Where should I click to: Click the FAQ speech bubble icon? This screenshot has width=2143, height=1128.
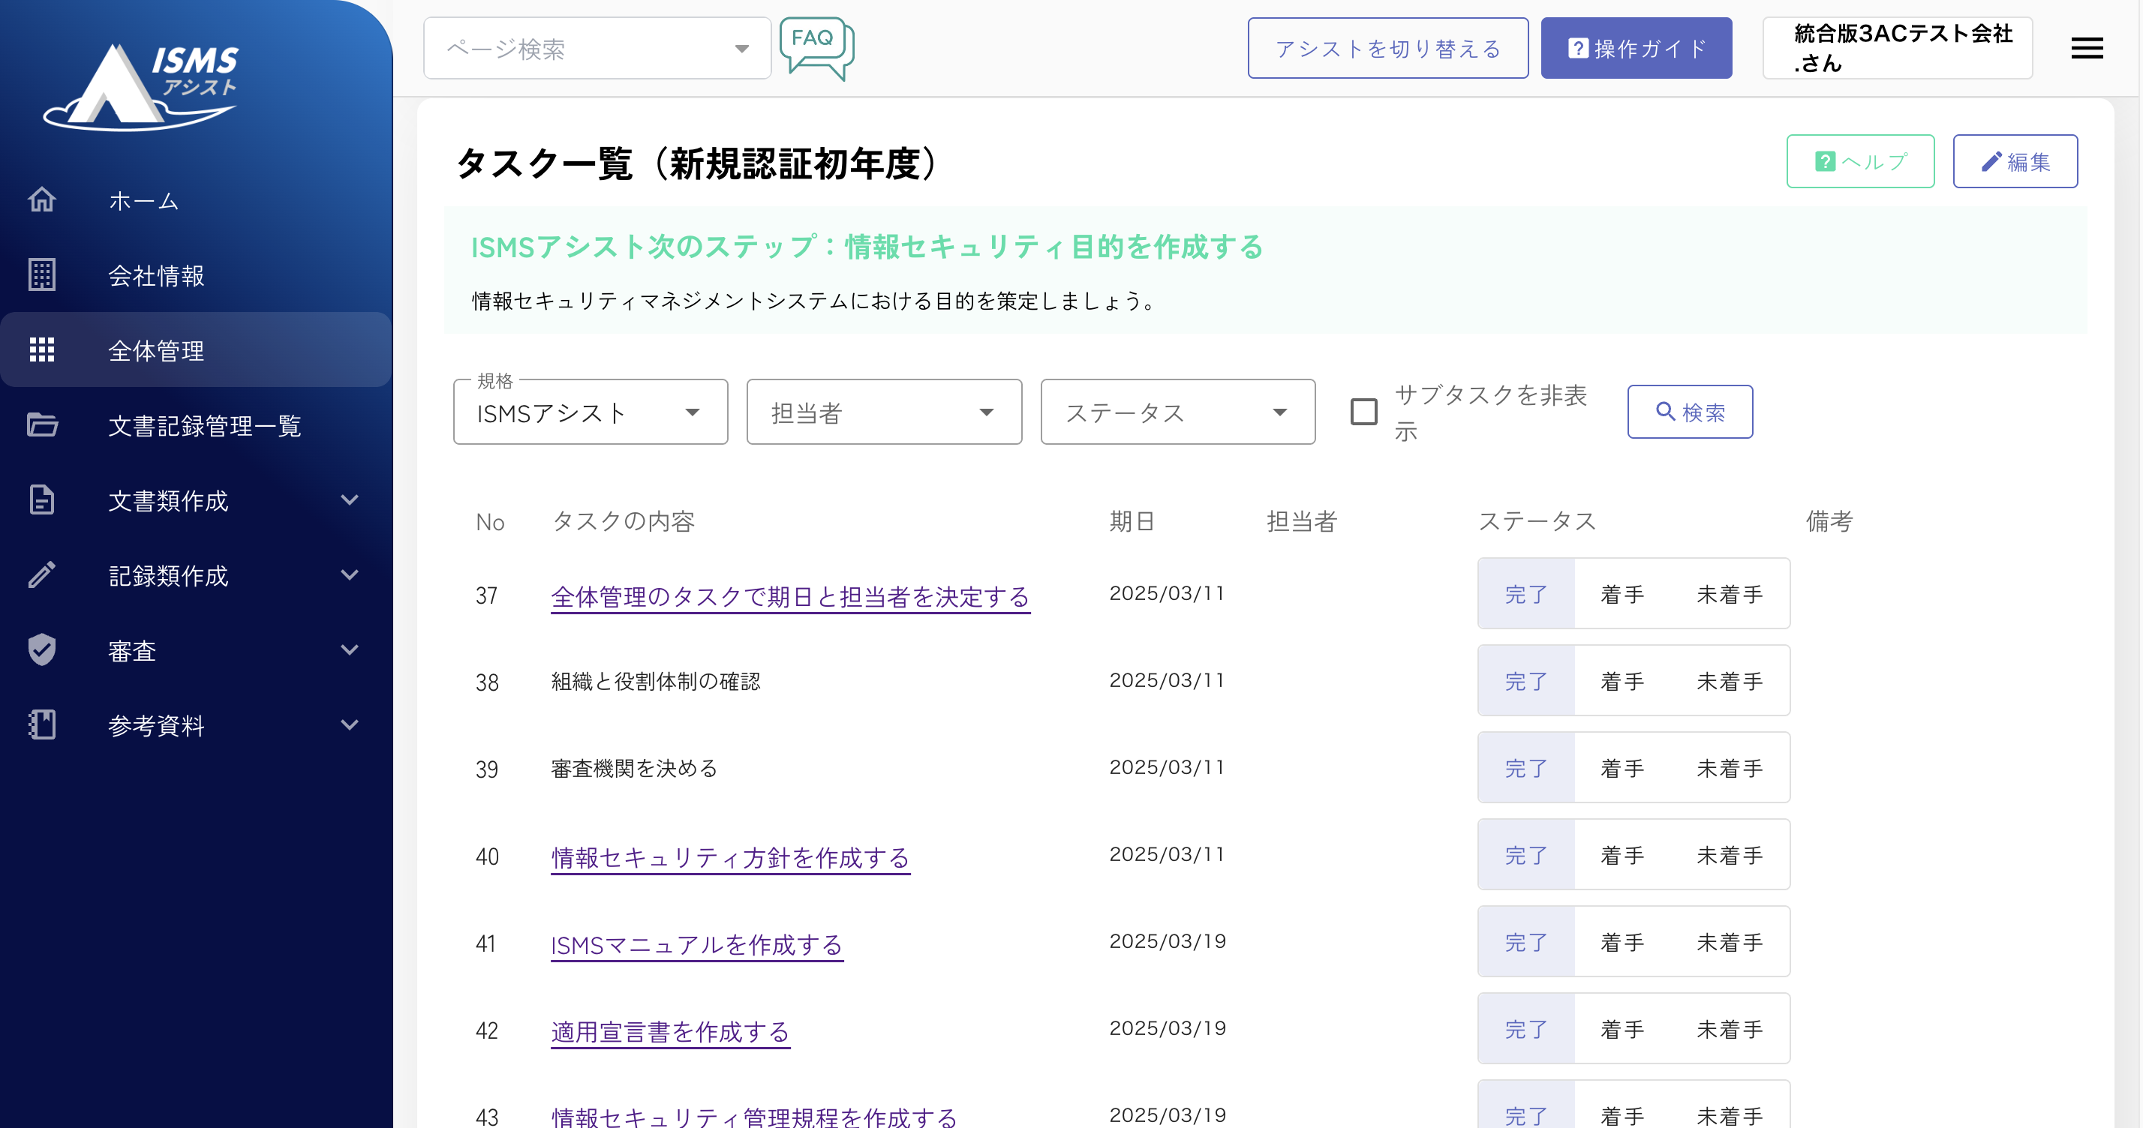(x=816, y=46)
